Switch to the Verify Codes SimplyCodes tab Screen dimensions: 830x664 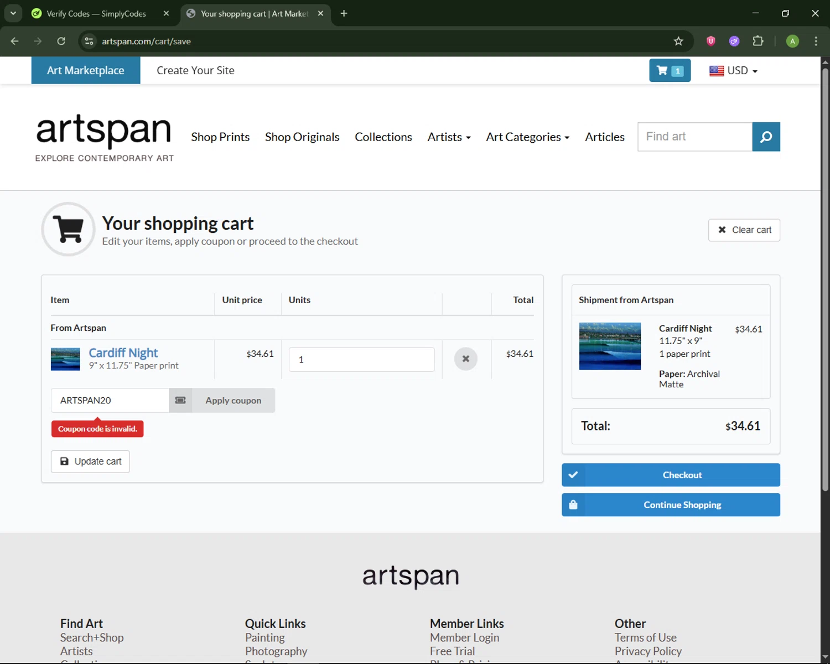point(96,13)
